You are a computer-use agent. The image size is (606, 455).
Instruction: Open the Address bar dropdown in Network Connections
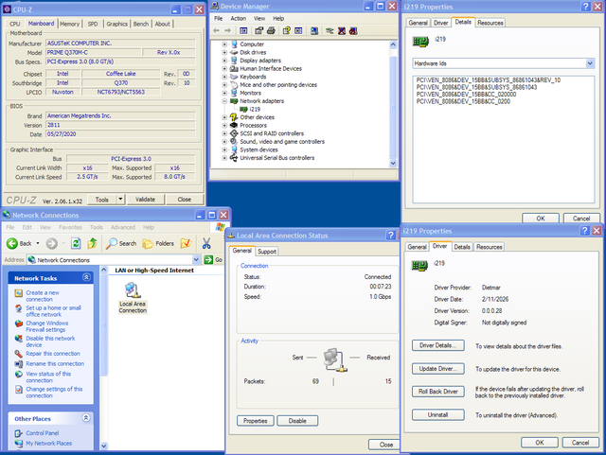coord(196,260)
